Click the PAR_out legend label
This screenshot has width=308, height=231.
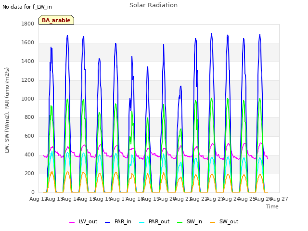pyautogui.click(x=159, y=221)
